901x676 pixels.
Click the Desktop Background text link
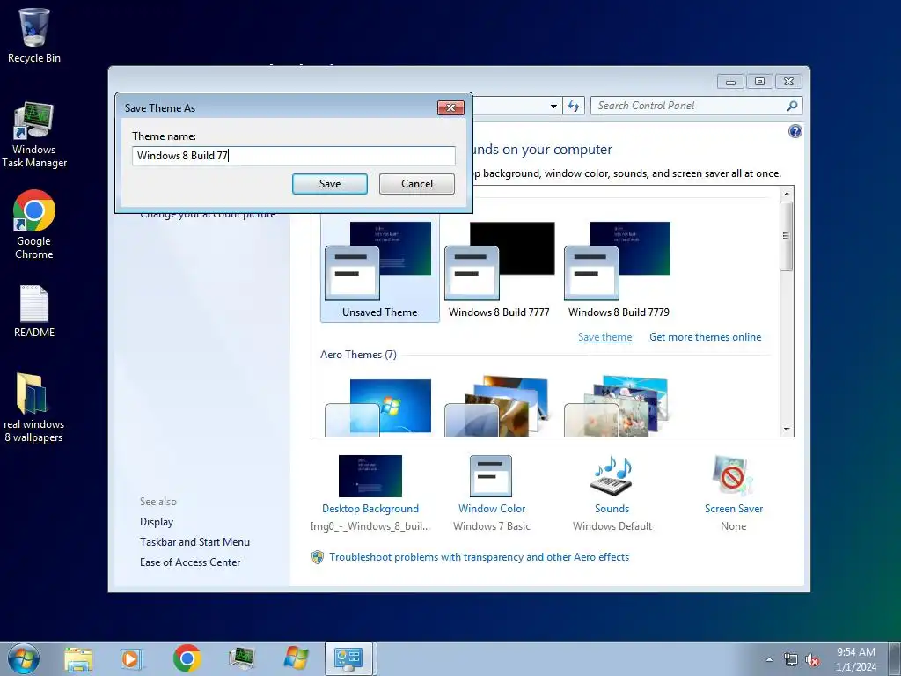tap(370, 509)
